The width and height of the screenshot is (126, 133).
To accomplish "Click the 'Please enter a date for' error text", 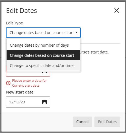I will (x=29, y=81).
